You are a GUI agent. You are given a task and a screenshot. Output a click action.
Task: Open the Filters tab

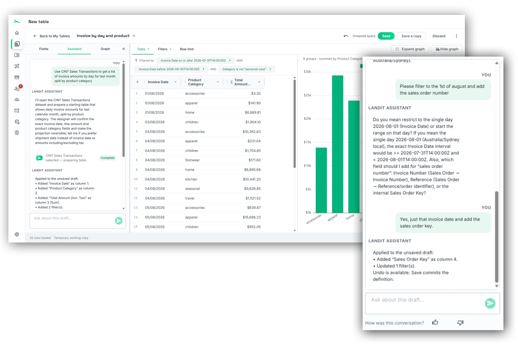[164, 49]
